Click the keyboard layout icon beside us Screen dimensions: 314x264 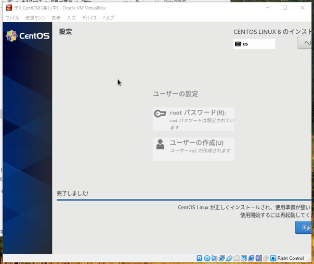point(238,44)
